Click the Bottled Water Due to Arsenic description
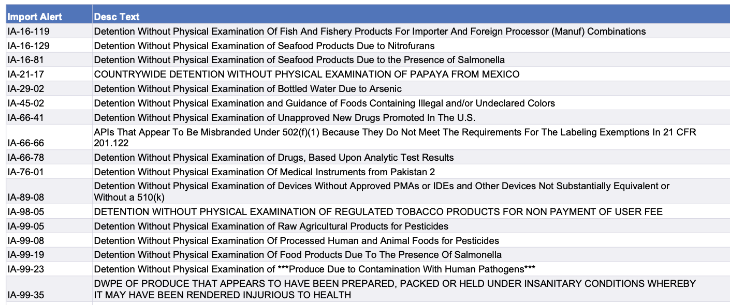The height and width of the screenshot is (305, 730). tap(247, 89)
